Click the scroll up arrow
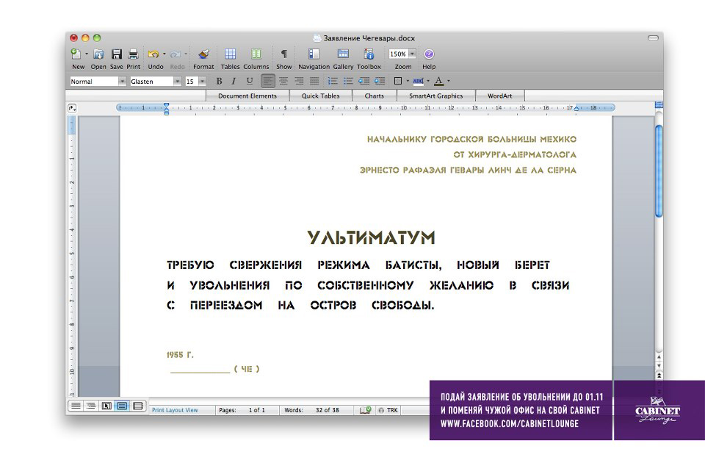Image resolution: width=705 pixels, height=474 pixels. [x=659, y=356]
